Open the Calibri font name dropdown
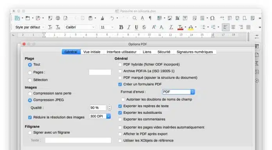 tap(80, 27)
